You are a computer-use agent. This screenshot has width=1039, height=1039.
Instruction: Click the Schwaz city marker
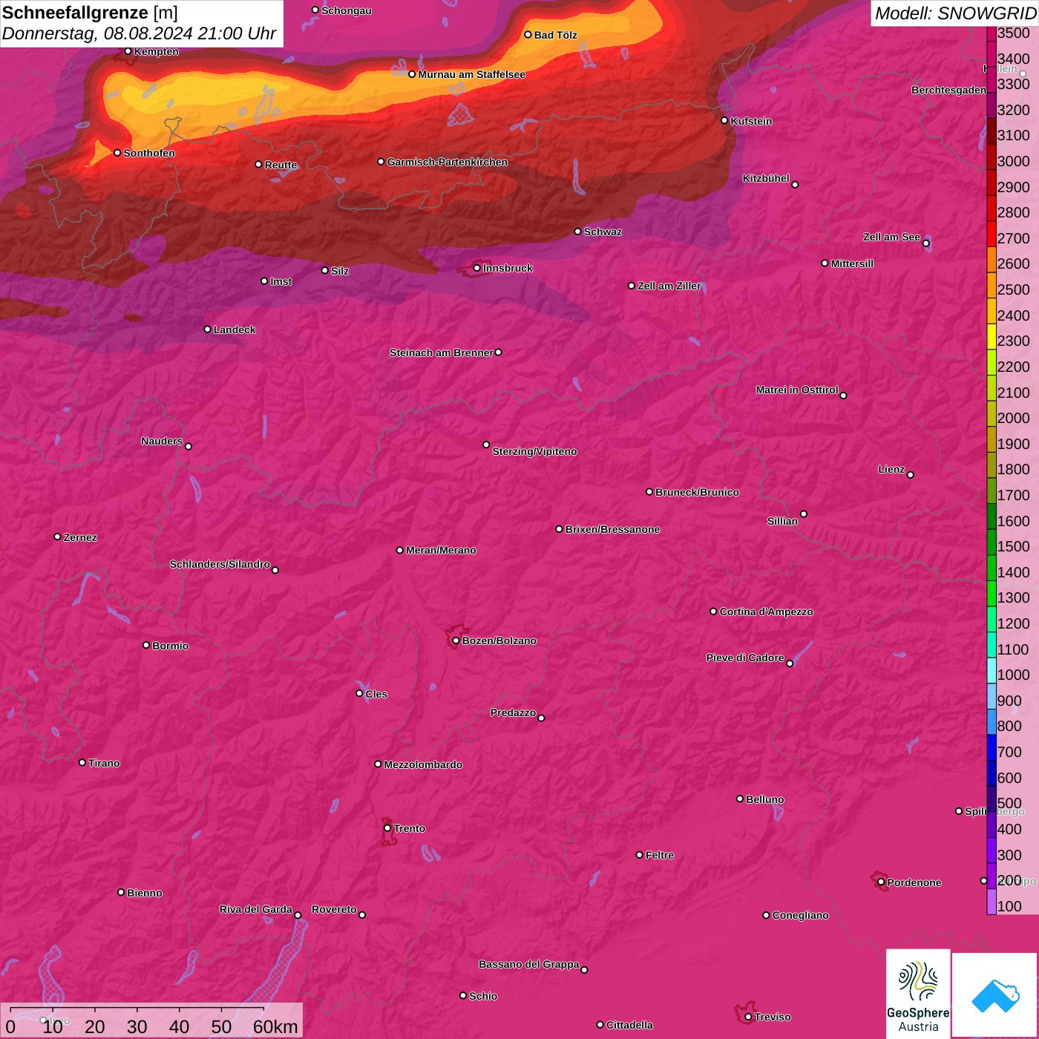click(577, 232)
